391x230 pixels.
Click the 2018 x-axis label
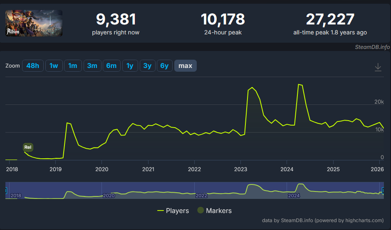tap(12, 169)
